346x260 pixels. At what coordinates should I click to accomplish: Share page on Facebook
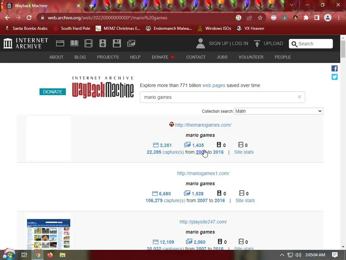tap(335, 68)
